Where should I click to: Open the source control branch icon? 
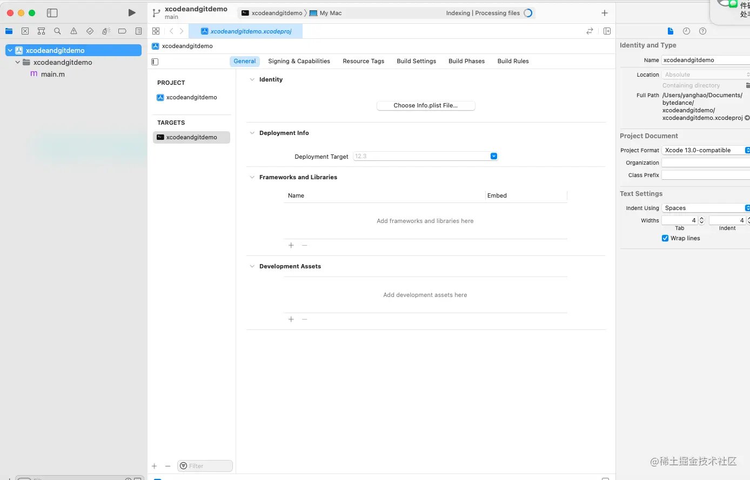(x=156, y=13)
